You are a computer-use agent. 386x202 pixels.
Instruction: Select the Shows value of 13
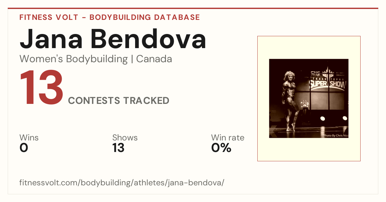(x=118, y=148)
